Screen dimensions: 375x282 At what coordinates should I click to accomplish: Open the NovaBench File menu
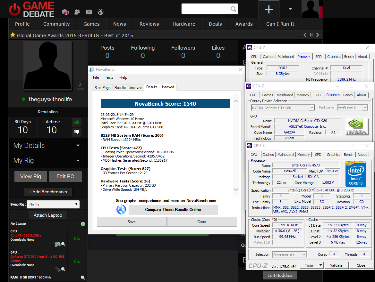coord(96,77)
